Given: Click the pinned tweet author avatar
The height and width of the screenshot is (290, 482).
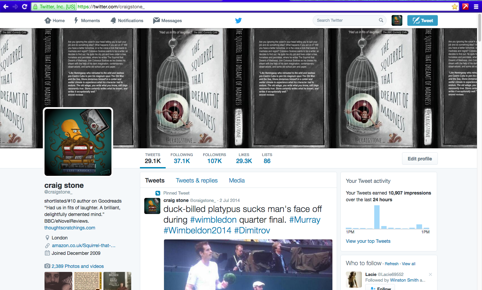Looking at the screenshot, I should (152, 206).
